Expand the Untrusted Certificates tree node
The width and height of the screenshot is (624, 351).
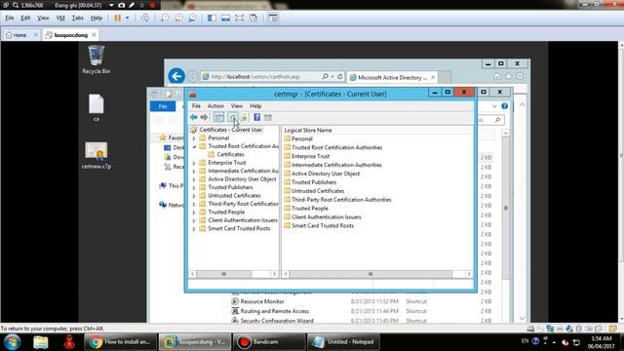194,196
